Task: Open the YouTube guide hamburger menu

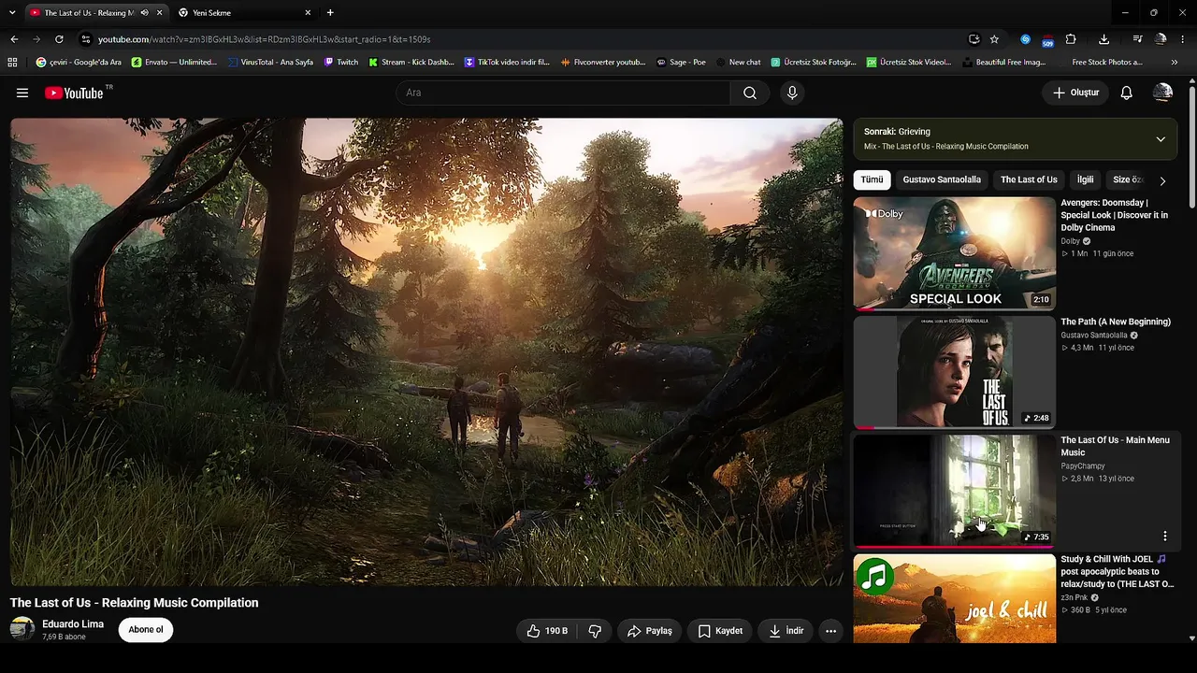Action: click(x=22, y=93)
